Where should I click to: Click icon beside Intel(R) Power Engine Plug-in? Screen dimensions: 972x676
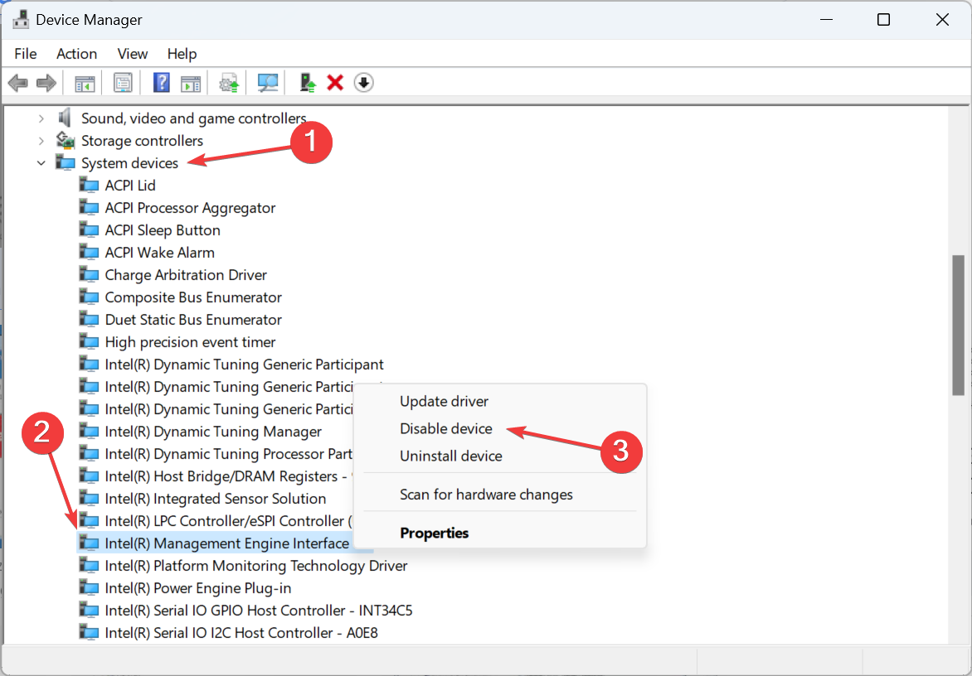(x=89, y=587)
